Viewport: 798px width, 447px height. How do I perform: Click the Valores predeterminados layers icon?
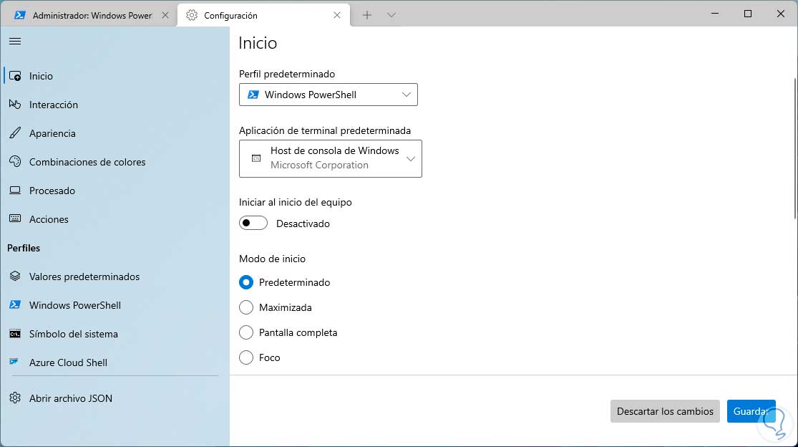pos(15,276)
